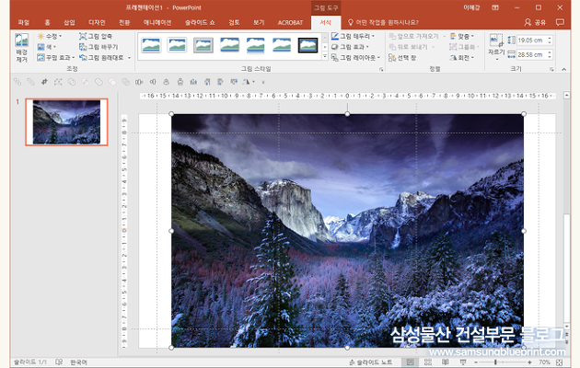Switch to slide sorter view icon
This screenshot has height=368, width=580.
click(x=427, y=362)
